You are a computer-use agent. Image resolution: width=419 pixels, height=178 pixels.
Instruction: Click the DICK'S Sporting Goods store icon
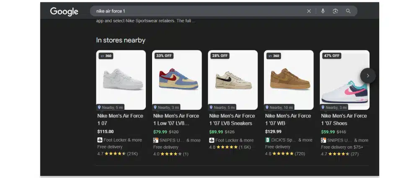pos(268,140)
